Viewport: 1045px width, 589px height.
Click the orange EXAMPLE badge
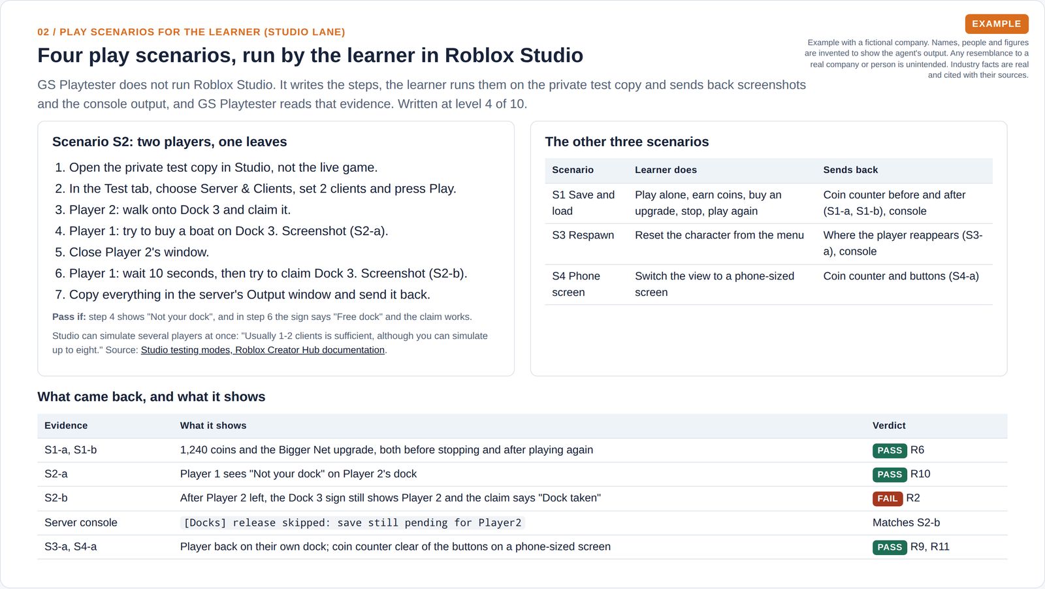point(997,24)
